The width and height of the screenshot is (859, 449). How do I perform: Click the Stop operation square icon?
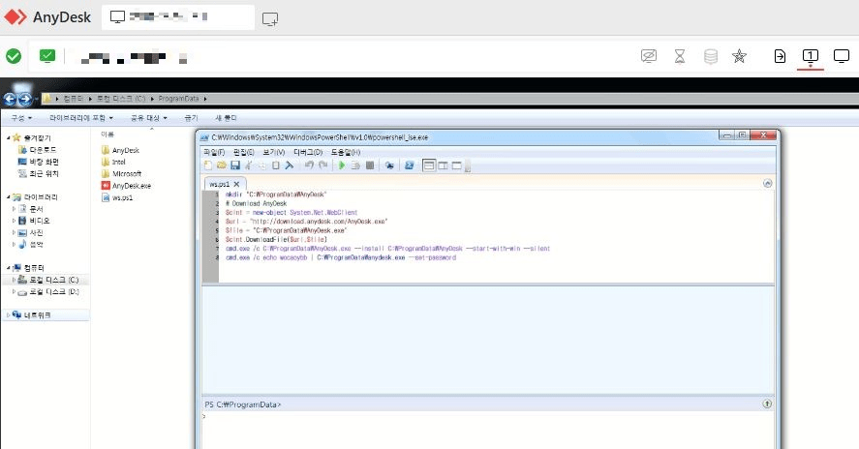pos(370,165)
